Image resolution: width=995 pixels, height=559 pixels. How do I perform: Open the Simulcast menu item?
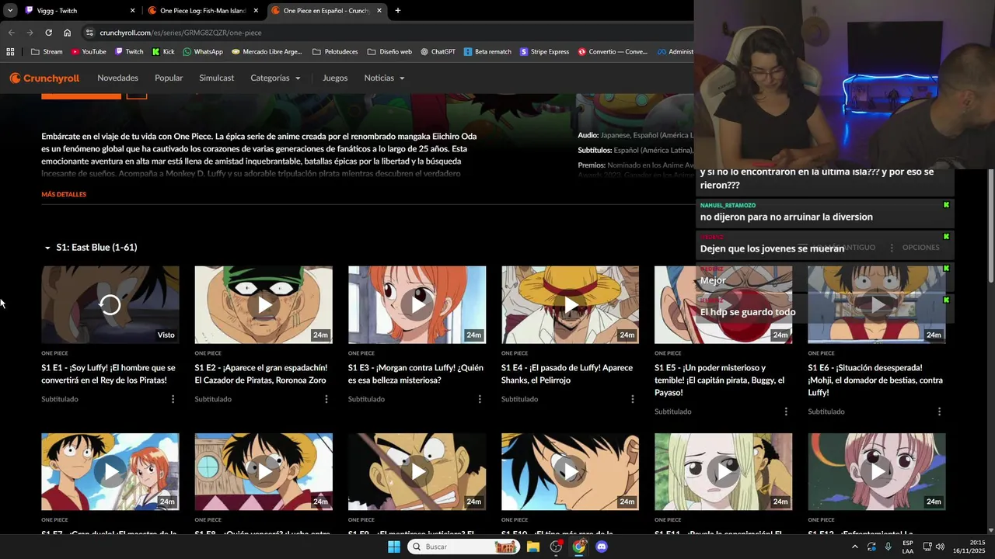(x=216, y=78)
